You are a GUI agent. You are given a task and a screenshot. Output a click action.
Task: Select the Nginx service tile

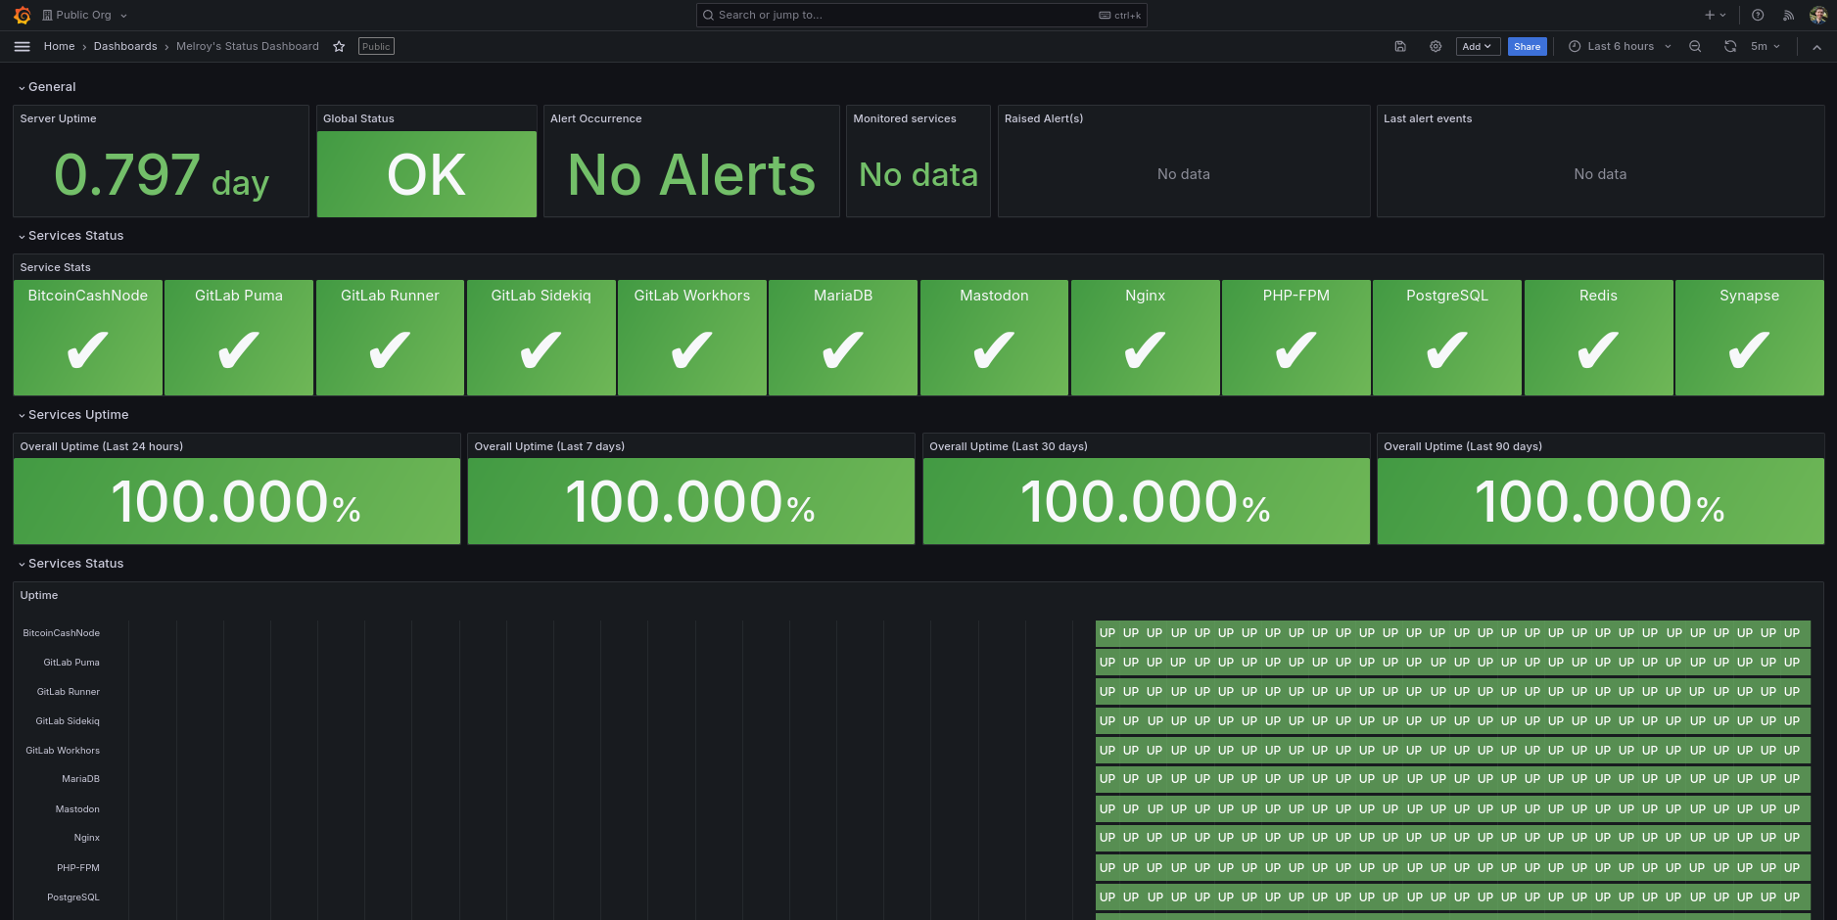(1146, 338)
